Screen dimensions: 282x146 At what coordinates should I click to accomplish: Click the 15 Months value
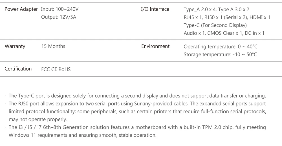(x=53, y=46)
